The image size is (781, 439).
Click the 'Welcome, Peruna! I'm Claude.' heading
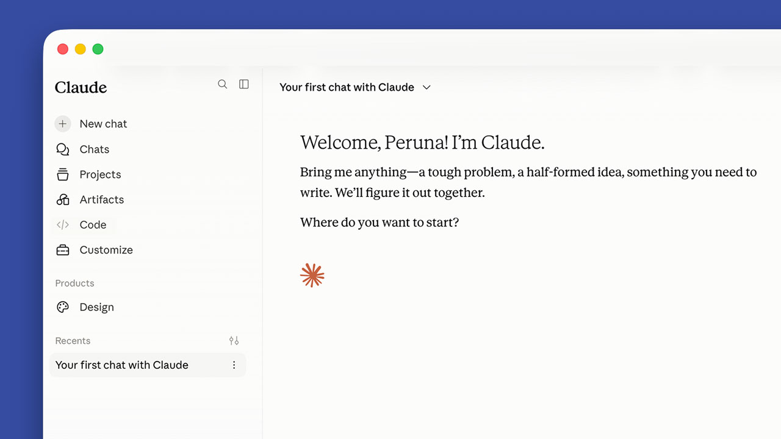click(422, 143)
